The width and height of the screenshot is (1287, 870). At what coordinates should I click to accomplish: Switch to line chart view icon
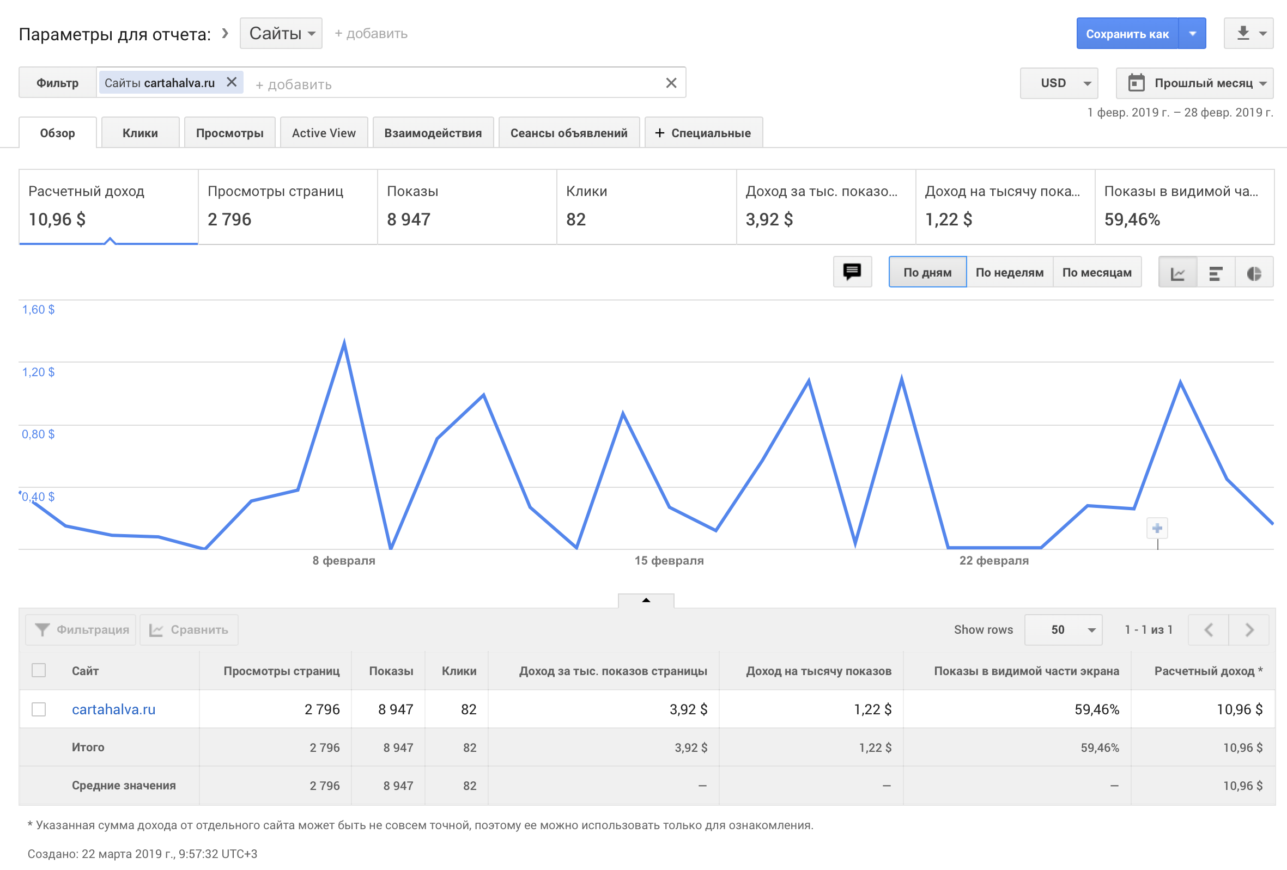pyautogui.click(x=1177, y=273)
